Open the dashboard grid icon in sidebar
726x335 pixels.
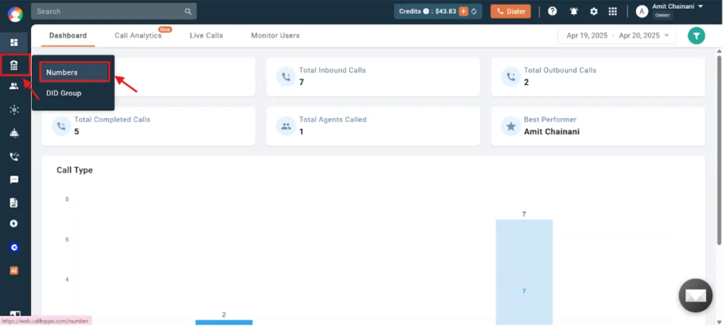[x=13, y=42]
